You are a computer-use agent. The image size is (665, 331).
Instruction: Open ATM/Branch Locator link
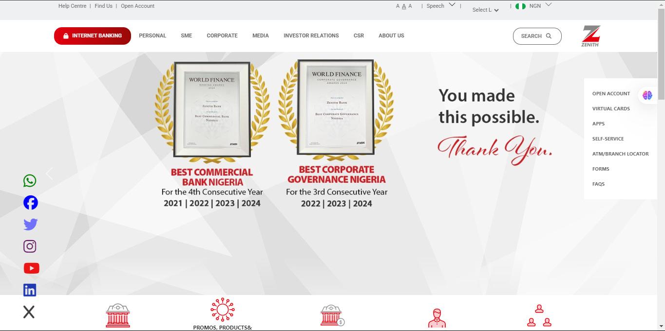621,154
